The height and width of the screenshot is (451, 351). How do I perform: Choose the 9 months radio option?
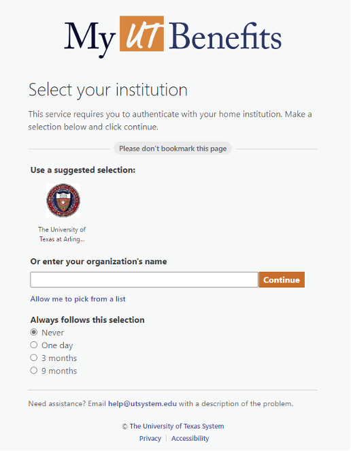(34, 371)
